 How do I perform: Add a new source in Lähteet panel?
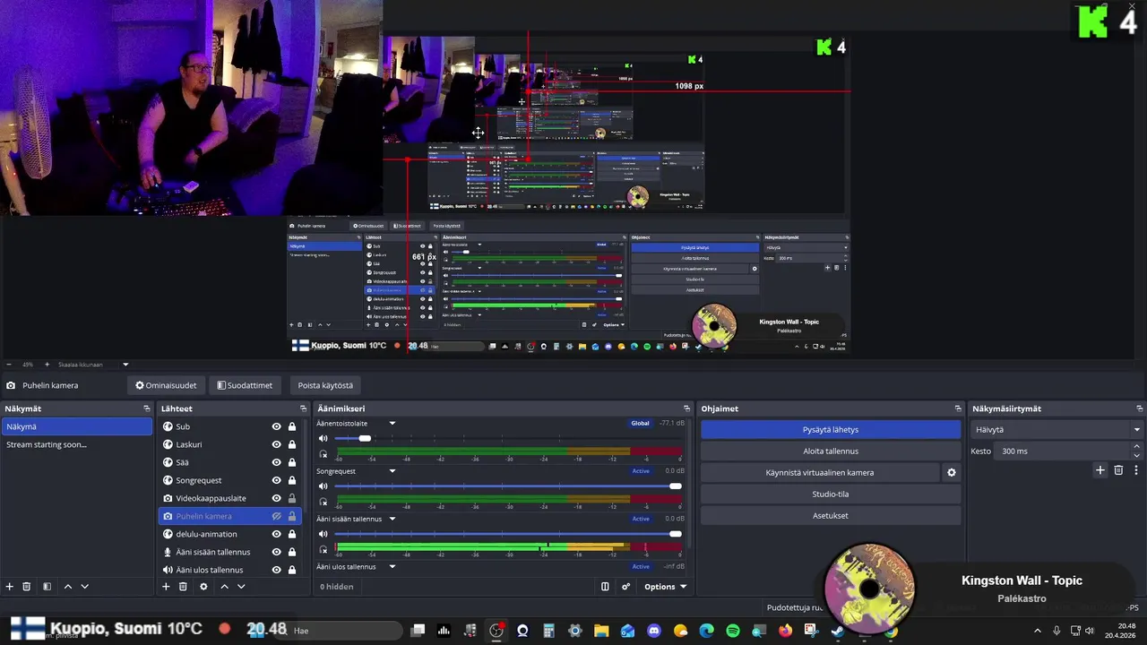(x=166, y=587)
